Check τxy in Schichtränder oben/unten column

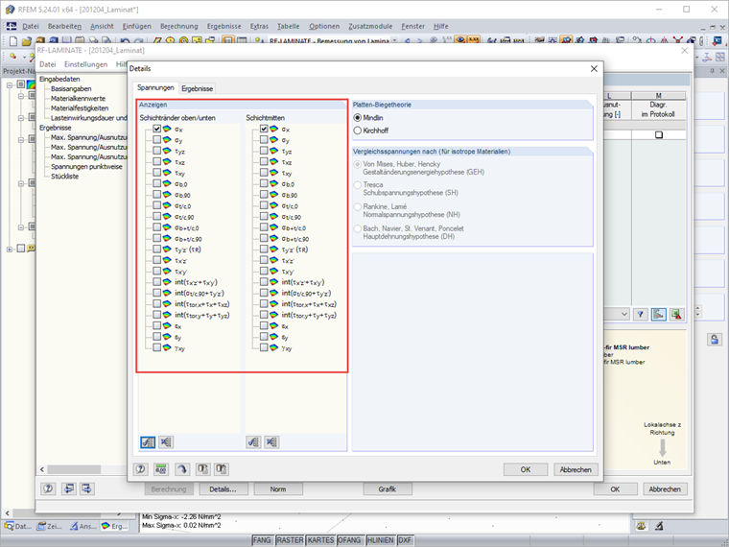point(156,173)
